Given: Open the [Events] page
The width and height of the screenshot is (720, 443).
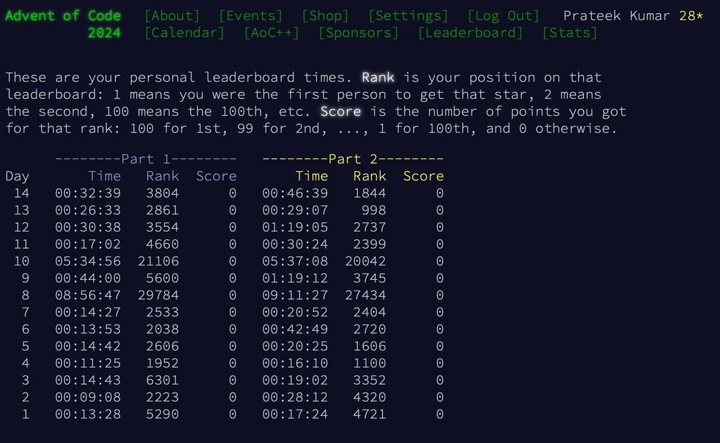Looking at the screenshot, I should click(x=251, y=15).
